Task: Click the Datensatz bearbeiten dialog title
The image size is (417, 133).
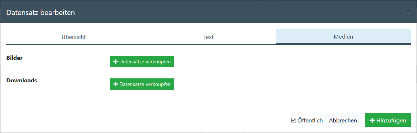Action: (x=40, y=12)
